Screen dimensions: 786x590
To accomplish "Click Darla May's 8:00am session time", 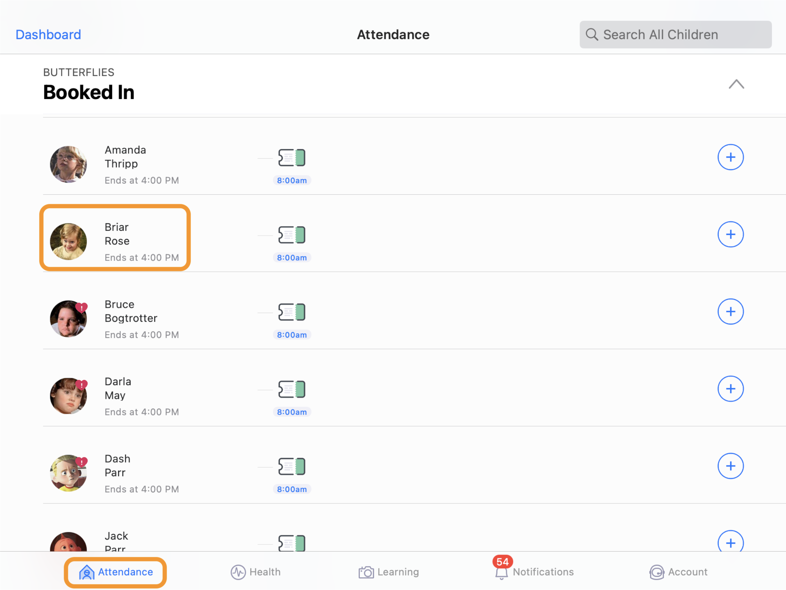I will (x=292, y=412).
